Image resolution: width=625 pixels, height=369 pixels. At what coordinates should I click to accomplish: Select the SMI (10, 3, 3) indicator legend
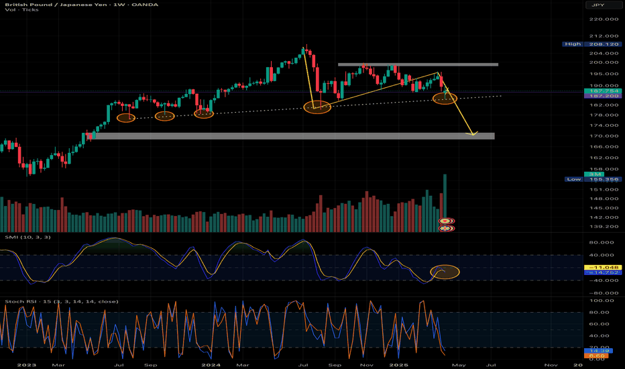pyautogui.click(x=28, y=238)
